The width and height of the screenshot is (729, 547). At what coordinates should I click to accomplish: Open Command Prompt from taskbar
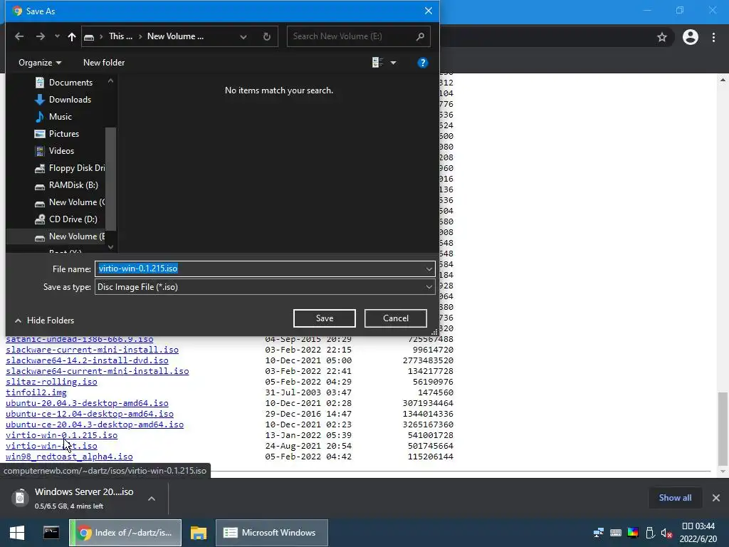(x=51, y=533)
